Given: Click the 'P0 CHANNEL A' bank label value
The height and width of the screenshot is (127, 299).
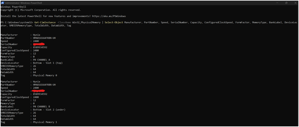Looking at the screenshot, I should point(41,60).
